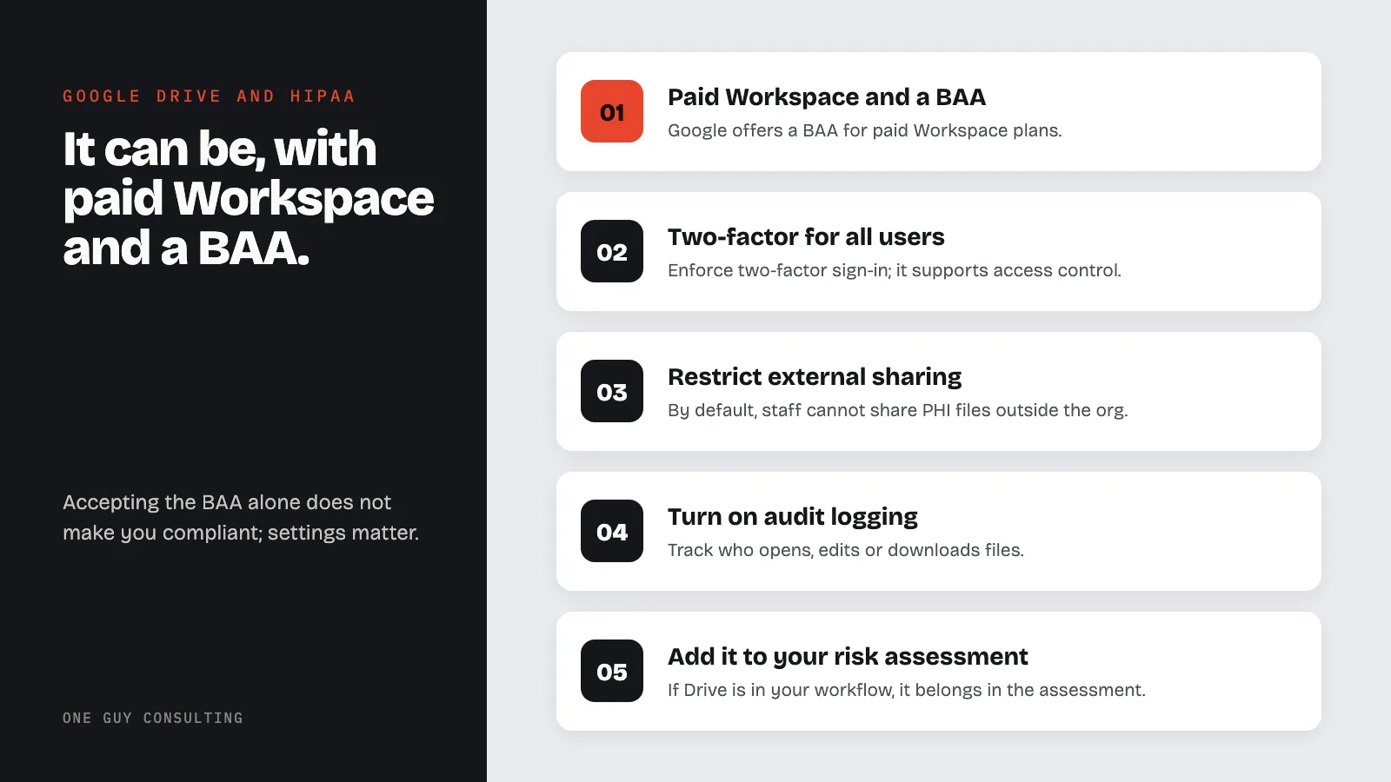Select the 'Turn on audit logging' heading
1391x782 pixels.
793,516
